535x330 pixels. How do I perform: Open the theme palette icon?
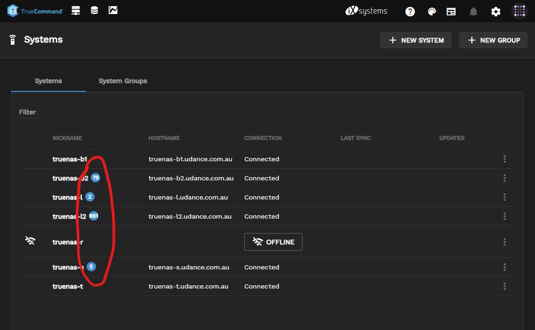point(432,12)
